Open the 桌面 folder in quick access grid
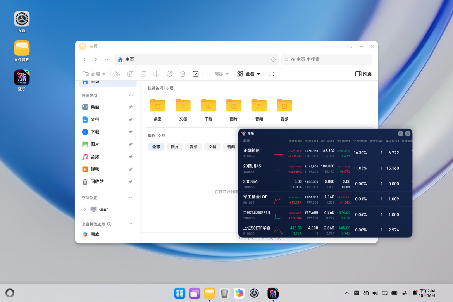The width and height of the screenshot is (453, 302). [x=158, y=110]
